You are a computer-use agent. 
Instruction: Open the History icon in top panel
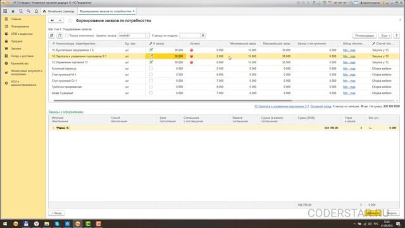click(21, 11)
